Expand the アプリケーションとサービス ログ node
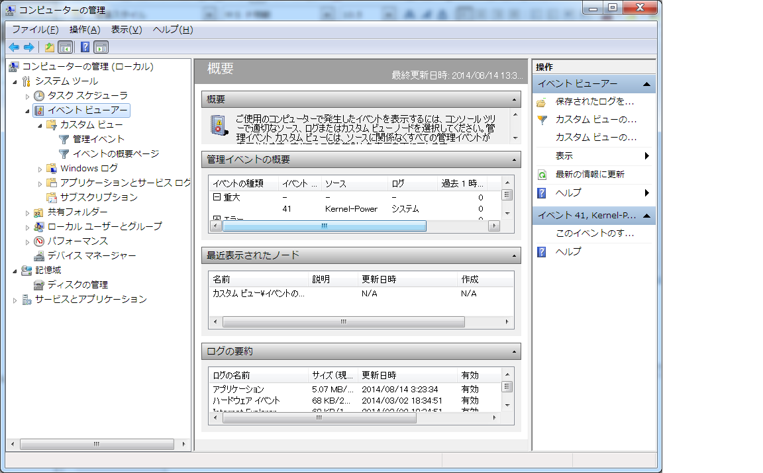Screen dimensions: 763x473 40,184
